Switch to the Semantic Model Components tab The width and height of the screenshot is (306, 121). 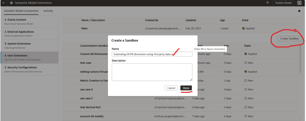(21, 11)
